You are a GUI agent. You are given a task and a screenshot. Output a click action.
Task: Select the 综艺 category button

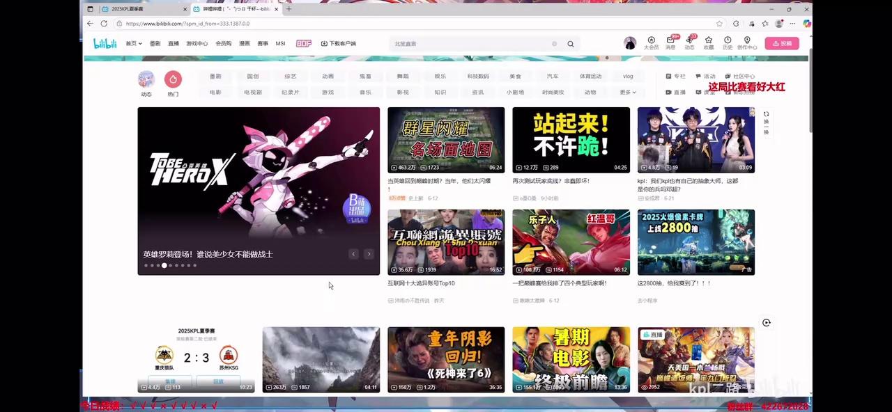291,76
